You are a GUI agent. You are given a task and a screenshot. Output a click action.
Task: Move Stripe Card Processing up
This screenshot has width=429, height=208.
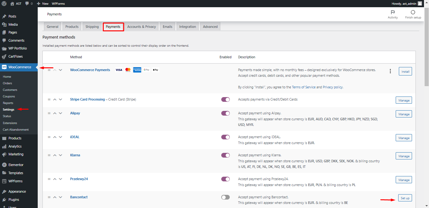click(55, 99)
